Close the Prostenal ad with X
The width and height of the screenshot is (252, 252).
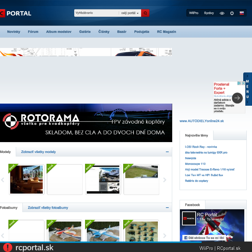pos(243,83)
